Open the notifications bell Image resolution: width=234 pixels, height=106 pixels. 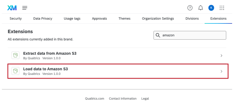tap(201, 8)
